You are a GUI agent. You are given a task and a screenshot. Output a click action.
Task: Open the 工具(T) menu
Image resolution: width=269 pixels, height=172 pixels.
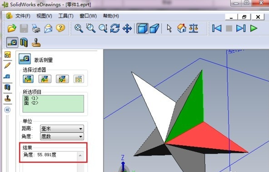[66, 16]
